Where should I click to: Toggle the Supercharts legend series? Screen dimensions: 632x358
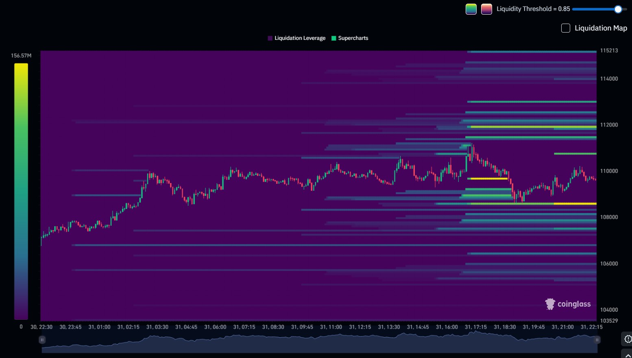(x=350, y=38)
